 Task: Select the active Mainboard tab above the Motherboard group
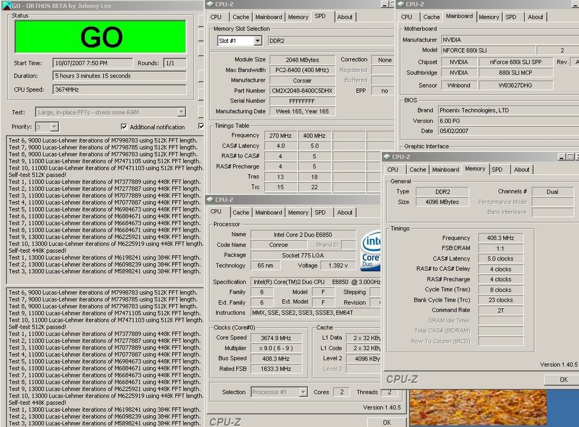coord(459,16)
